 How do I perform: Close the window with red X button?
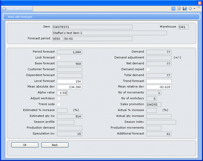click(200, 3)
